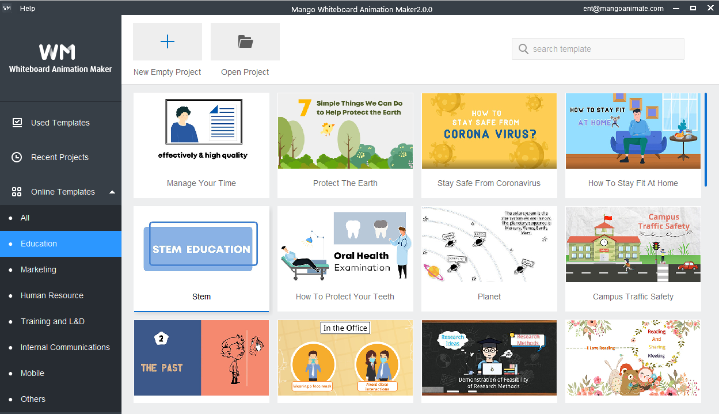Maximize the application window
Image resolution: width=719 pixels, height=414 pixels.
693,9
